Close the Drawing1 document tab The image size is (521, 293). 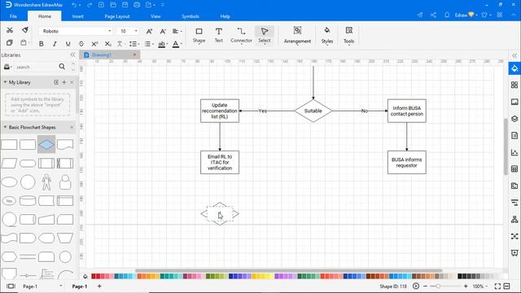pos(134,55)
